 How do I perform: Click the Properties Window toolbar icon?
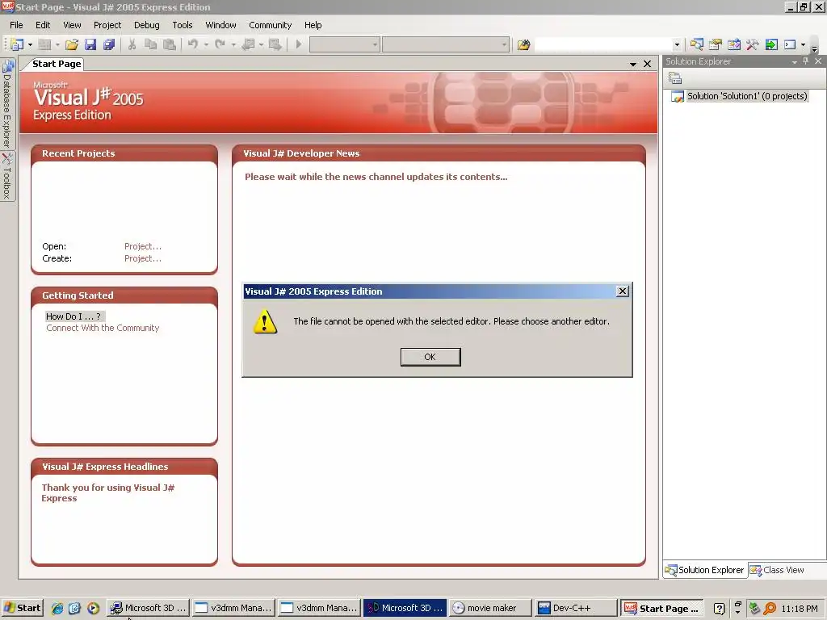point(716,45)
